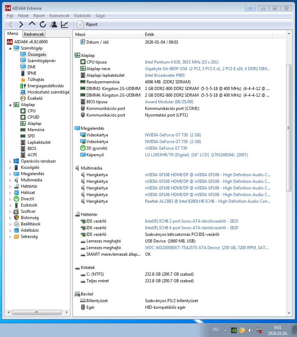Open the WDC WD2500BEKT disk link
This screenshot has width=297, height=337.
tap(207, 248)
